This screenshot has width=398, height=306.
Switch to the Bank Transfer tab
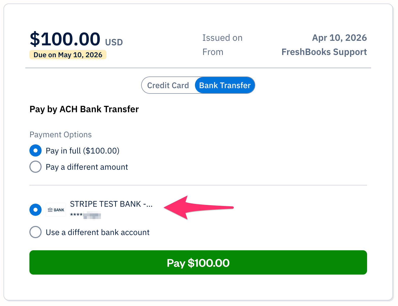225,85
